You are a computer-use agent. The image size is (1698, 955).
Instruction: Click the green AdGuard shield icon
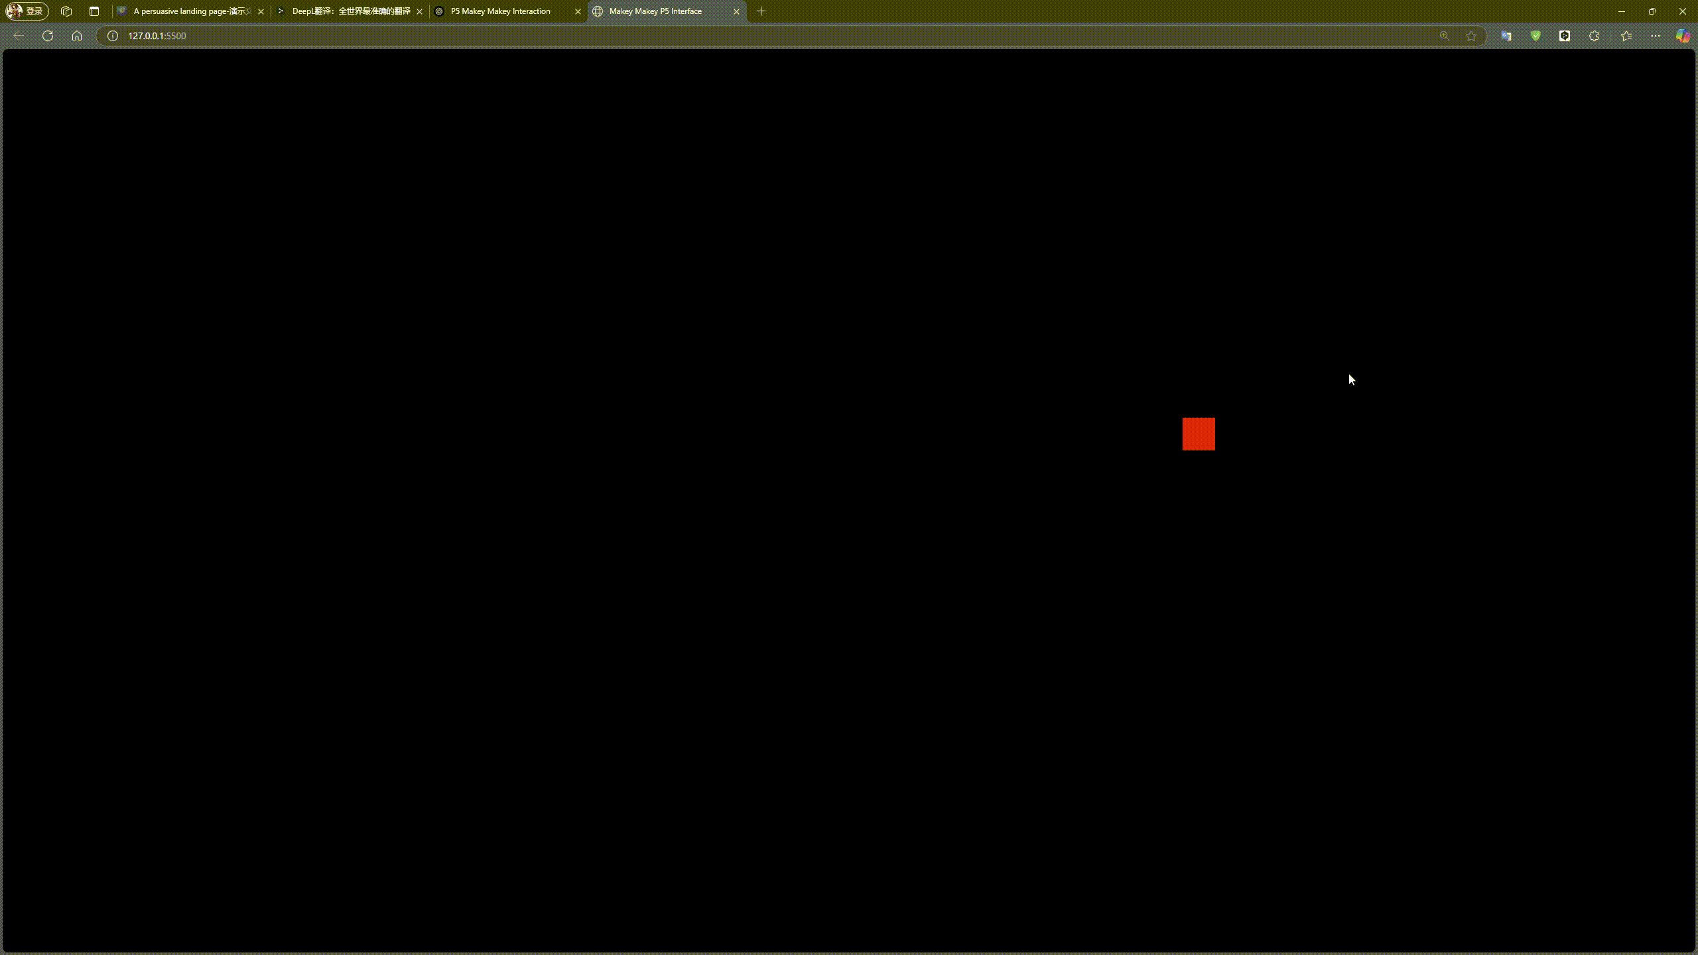click(1535, 36)
